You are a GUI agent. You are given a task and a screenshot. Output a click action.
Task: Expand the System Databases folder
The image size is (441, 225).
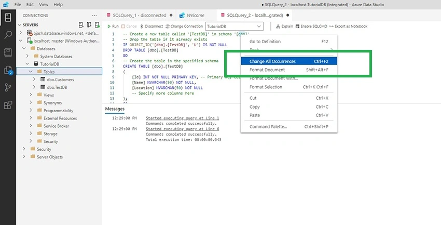(x=27, y=56)
